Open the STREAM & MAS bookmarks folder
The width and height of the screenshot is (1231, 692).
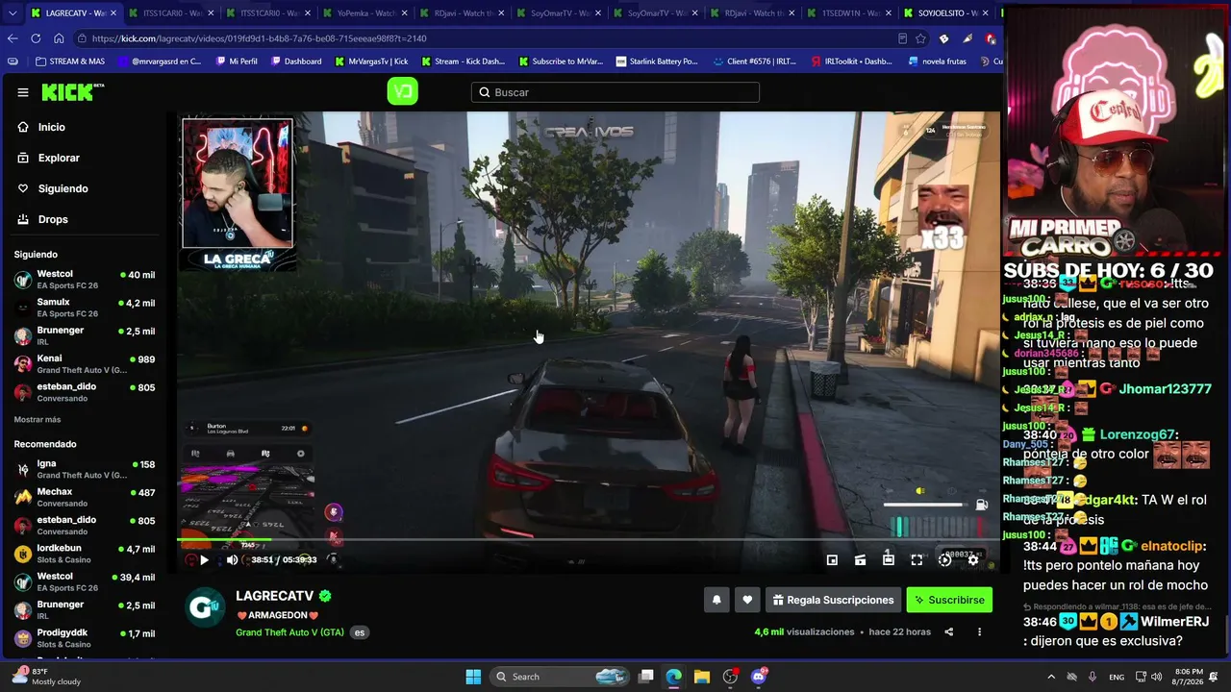(69, 62)
